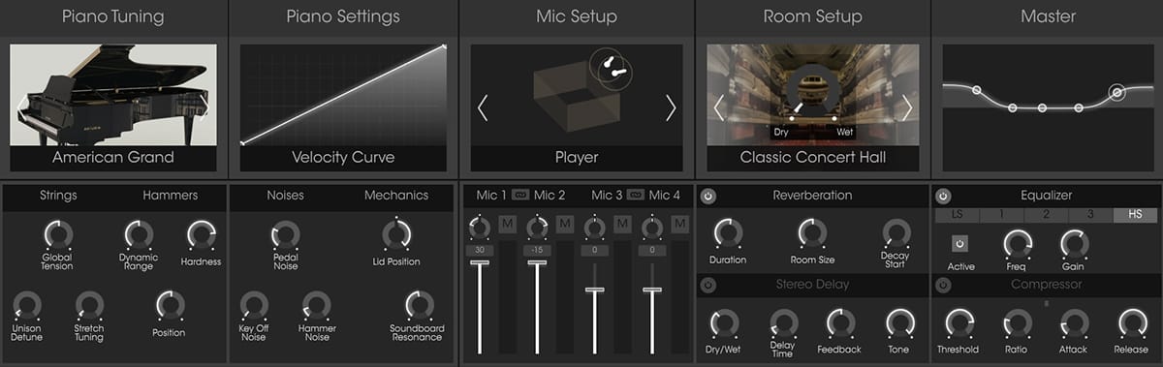Select the HS equalizer band
This screenshot has height=367, width=1163.
coord(1134,215)
